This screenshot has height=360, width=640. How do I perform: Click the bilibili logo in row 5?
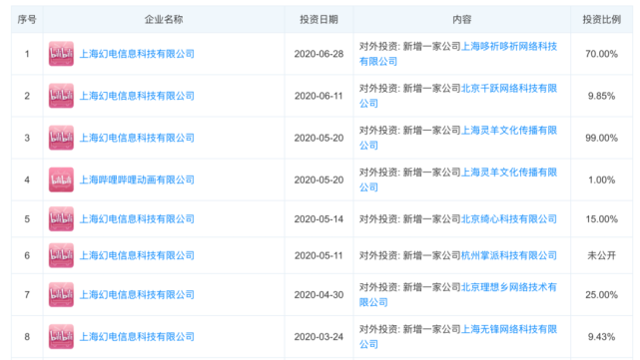[61, 219]
